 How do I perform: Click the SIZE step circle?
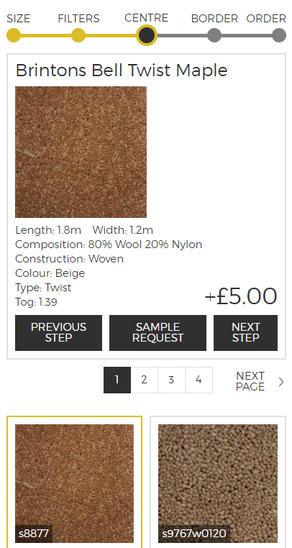click(x=14, y=35)
